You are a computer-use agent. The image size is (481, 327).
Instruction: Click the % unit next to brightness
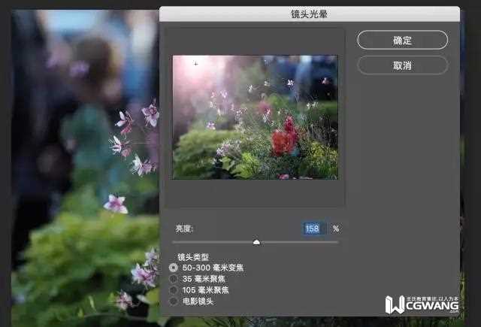pos(336,229)
